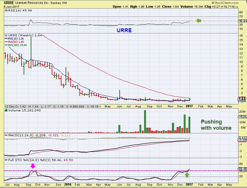Screen dimensions: 247x188
Task: Click the bold URRE ticker title
Action: (x=9, y=3)
